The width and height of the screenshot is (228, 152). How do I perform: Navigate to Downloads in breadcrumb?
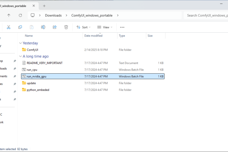(53, 16)
